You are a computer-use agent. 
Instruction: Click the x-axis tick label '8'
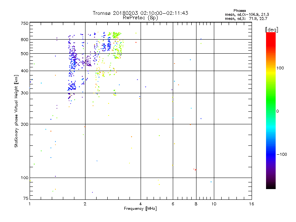196,204
